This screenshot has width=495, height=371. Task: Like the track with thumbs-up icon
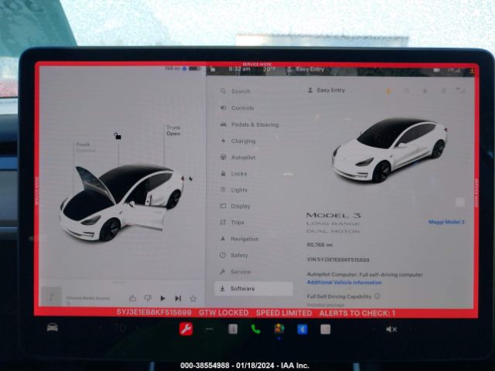(132, 298)
